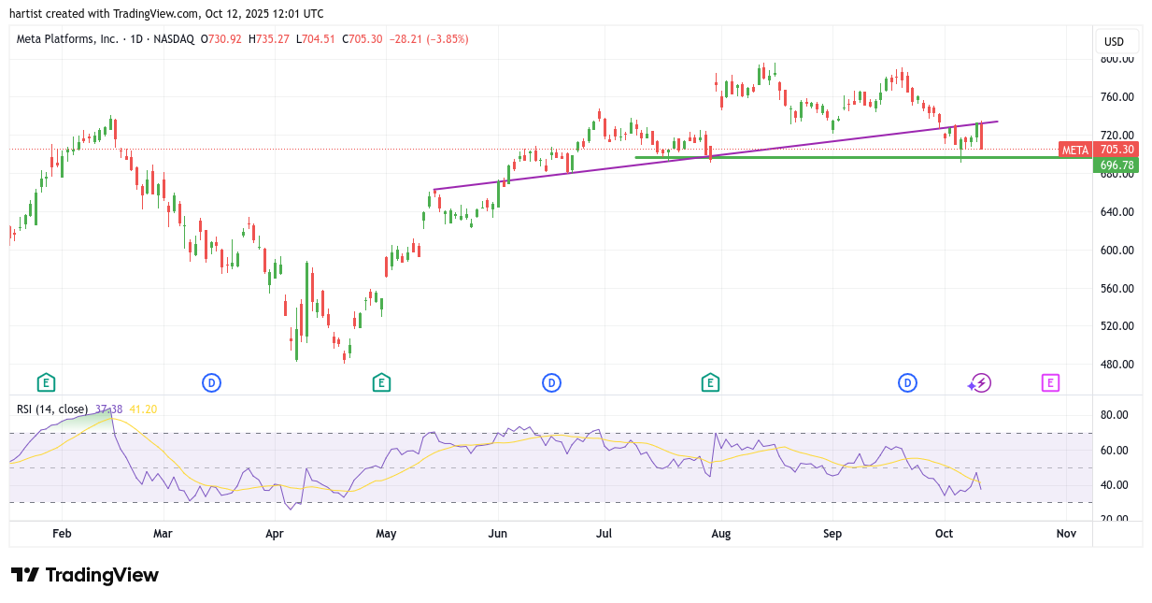Click the Meta Platforms, Inc. symbol title

coord(68,39)
